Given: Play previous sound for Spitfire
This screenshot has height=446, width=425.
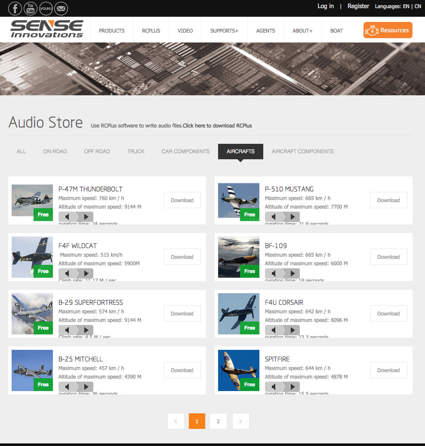Looking at the screenshot, I should coord(274,387).
